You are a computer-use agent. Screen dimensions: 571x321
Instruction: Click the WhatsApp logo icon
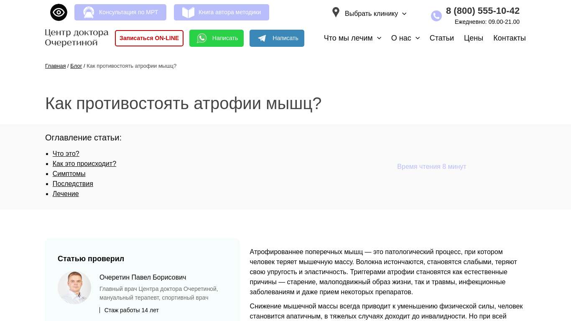point(202,38)
